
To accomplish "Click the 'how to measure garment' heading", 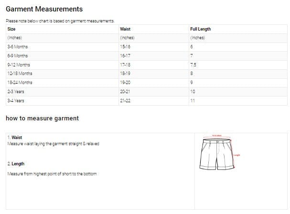I will tap(42, 118).
